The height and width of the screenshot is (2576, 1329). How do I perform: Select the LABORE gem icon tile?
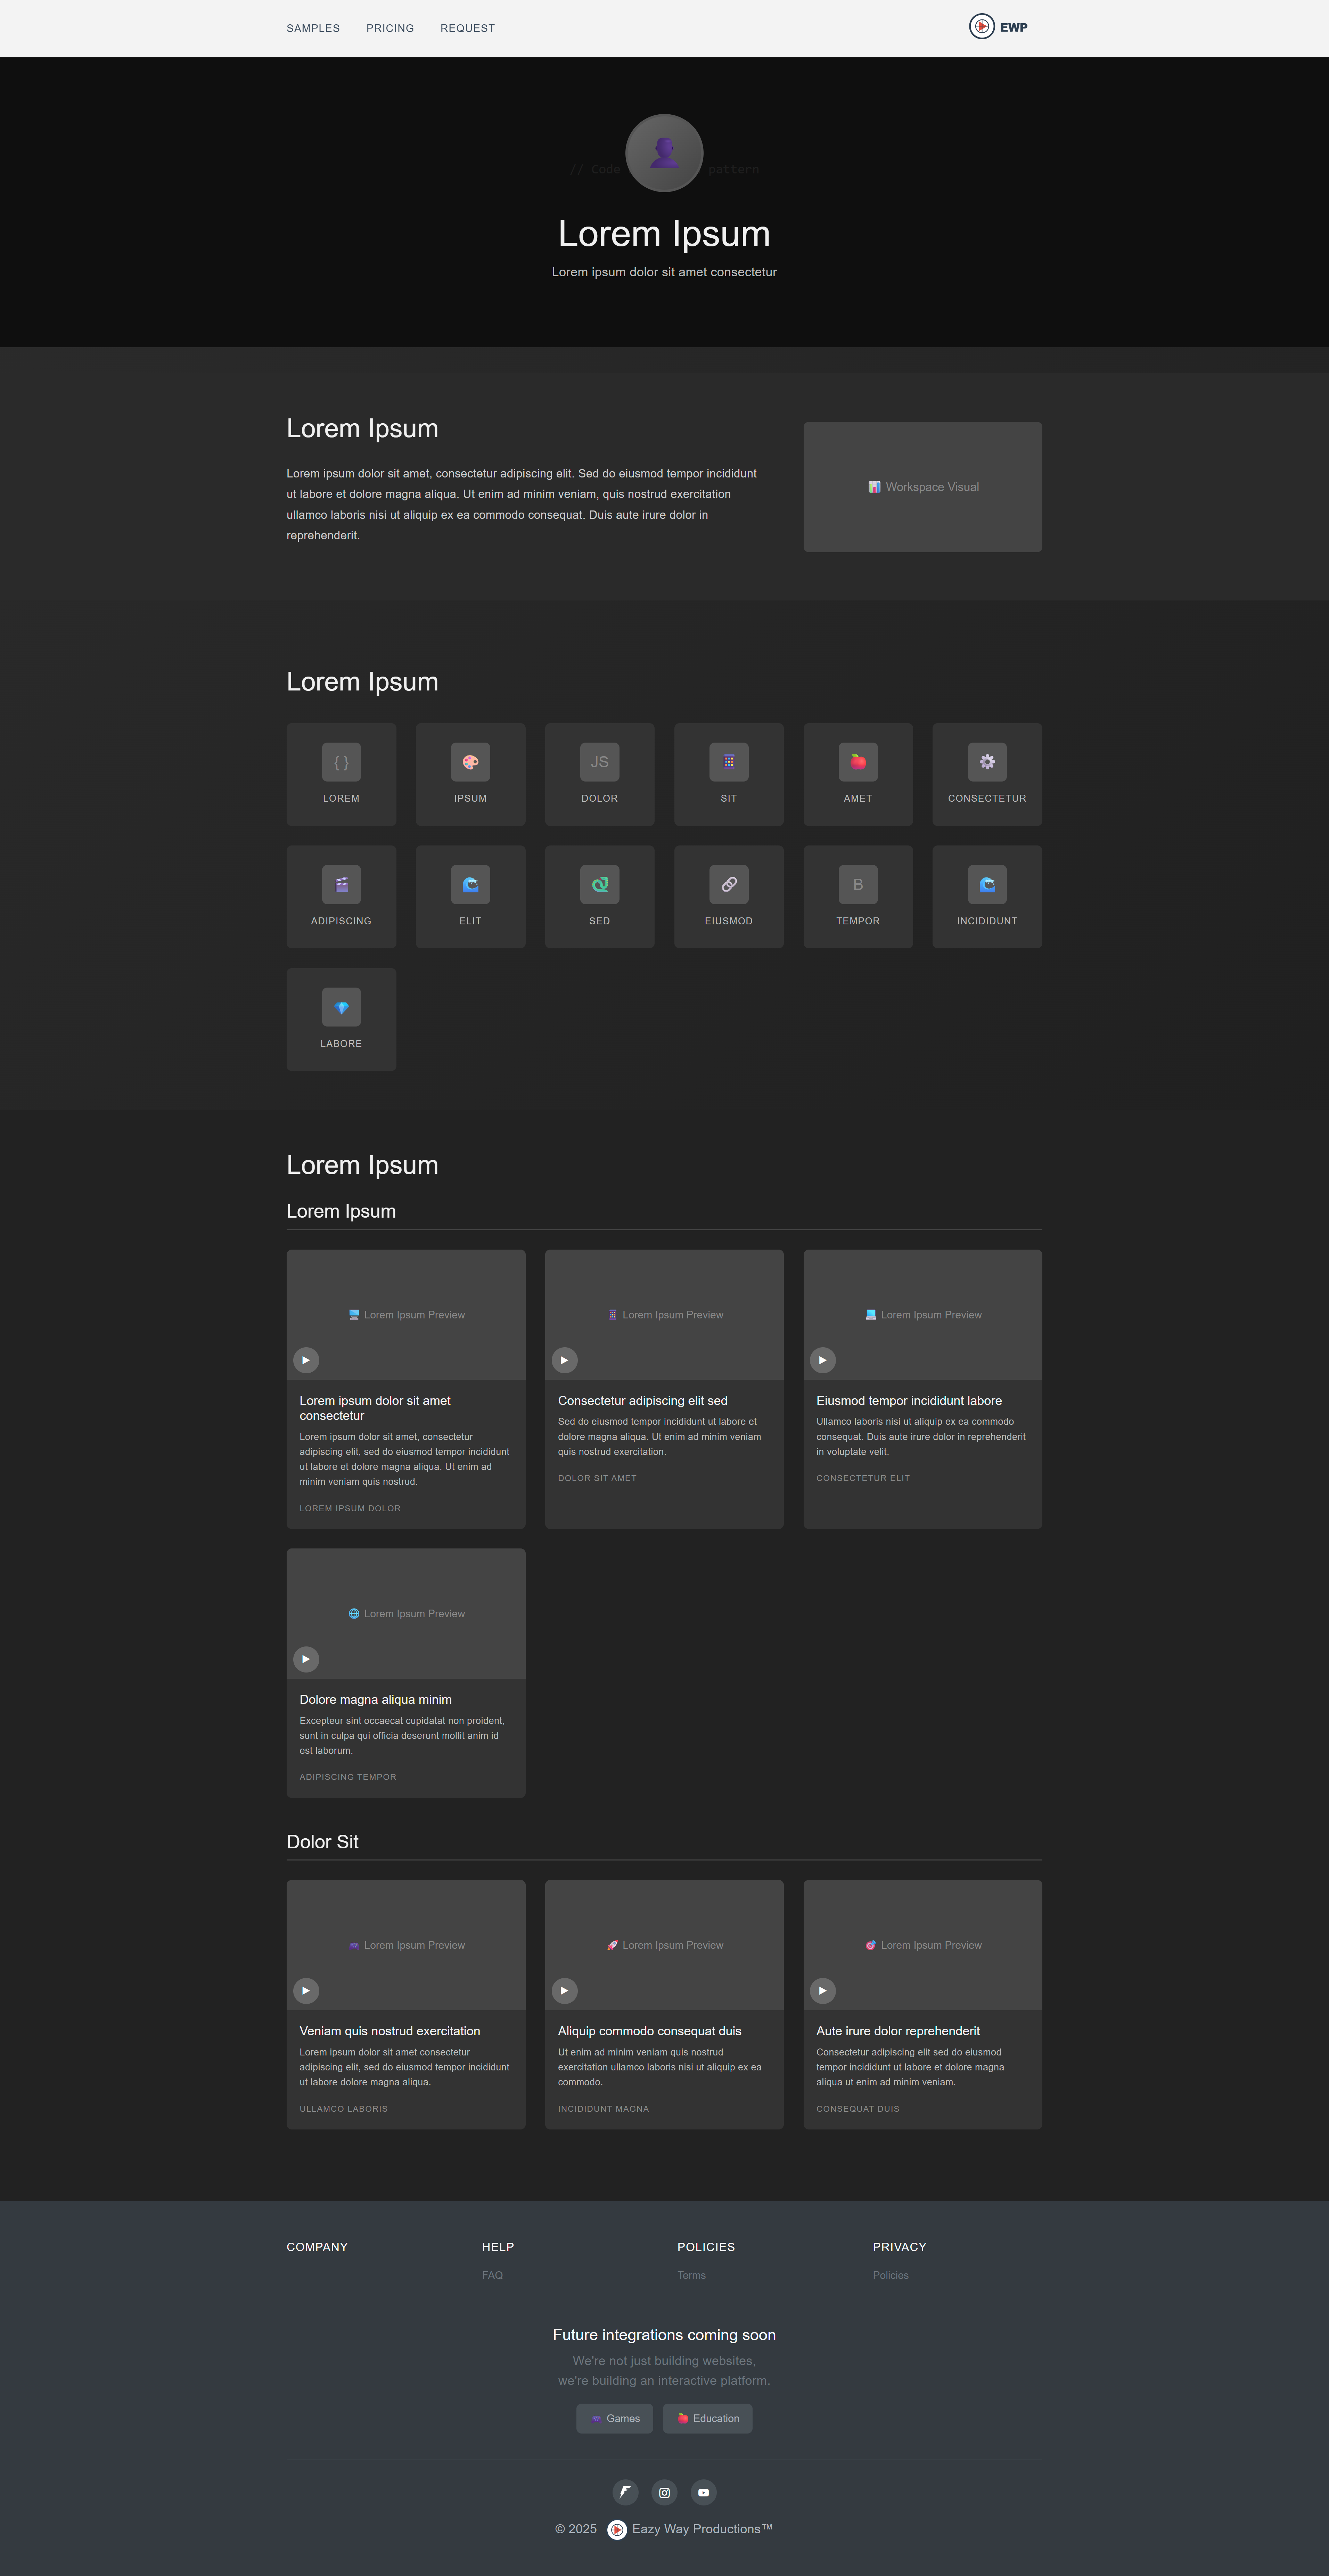click(341, 1019)
